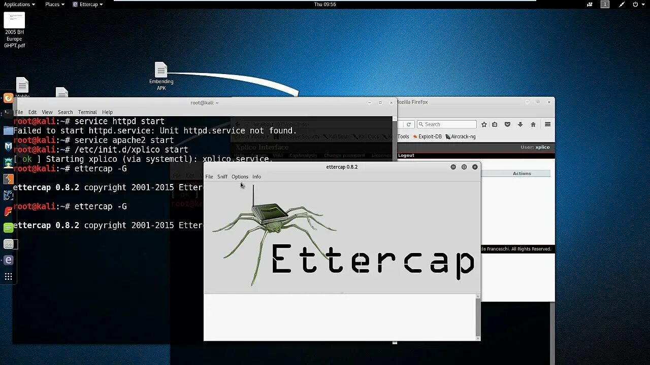Click Ettercap message pane scrollbar
The width and height of the screenshot is (650, 365).
[477, 317]
